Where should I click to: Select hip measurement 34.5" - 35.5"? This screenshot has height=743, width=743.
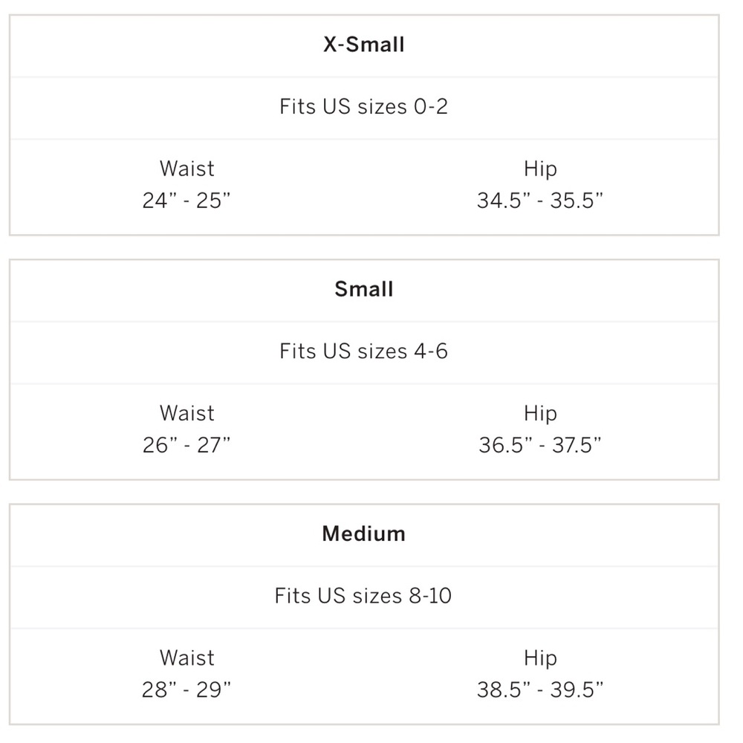click(540, 201)
